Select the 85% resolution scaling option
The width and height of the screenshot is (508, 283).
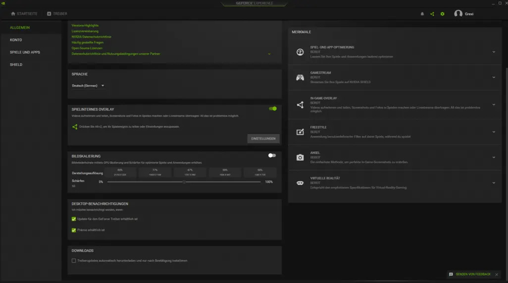coord(120,172)
